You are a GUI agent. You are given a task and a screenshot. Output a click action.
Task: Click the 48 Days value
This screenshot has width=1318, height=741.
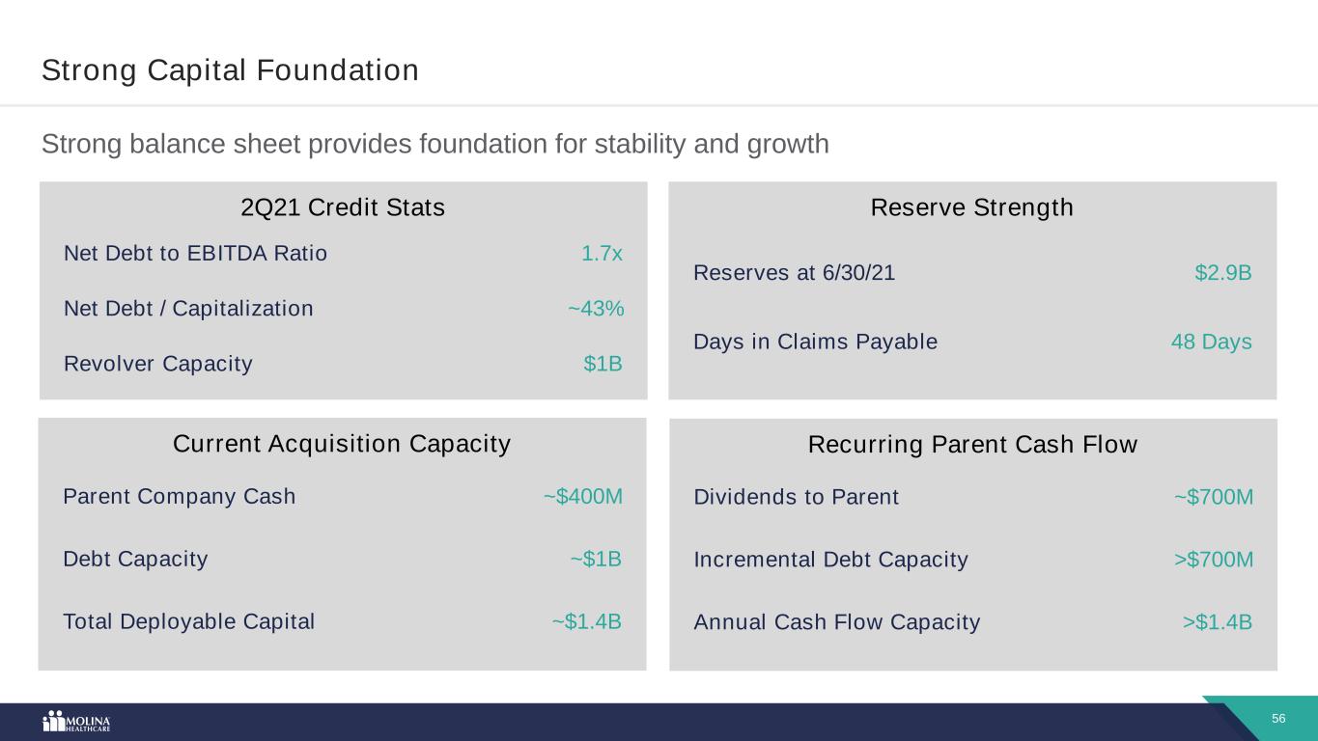click(1211, 343)
